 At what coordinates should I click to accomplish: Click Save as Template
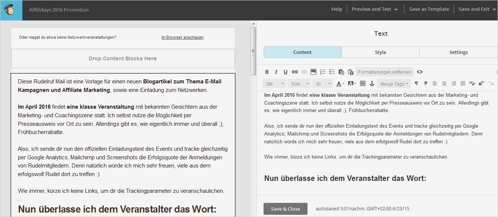click(429, 9)
